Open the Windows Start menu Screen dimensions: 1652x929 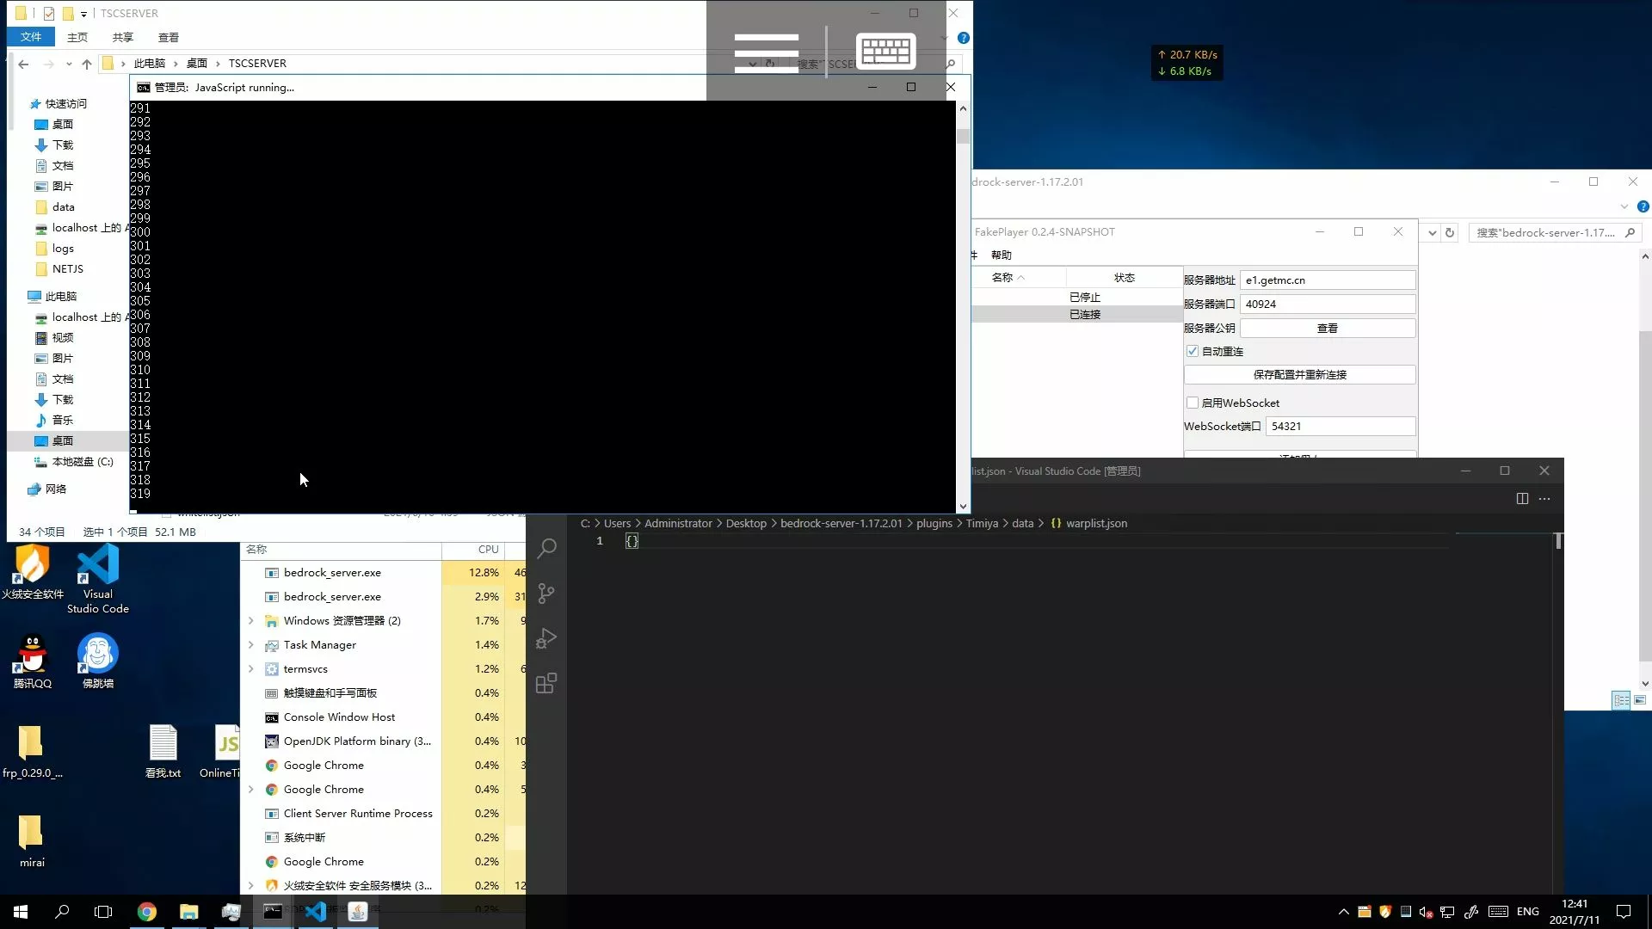pos(21,912)
